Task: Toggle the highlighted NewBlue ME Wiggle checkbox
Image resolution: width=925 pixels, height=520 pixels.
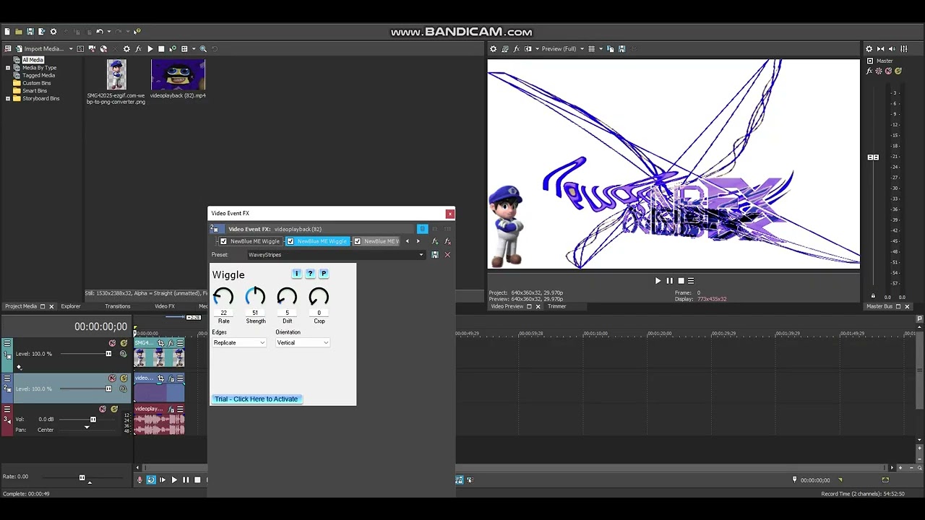Action: 291,241
